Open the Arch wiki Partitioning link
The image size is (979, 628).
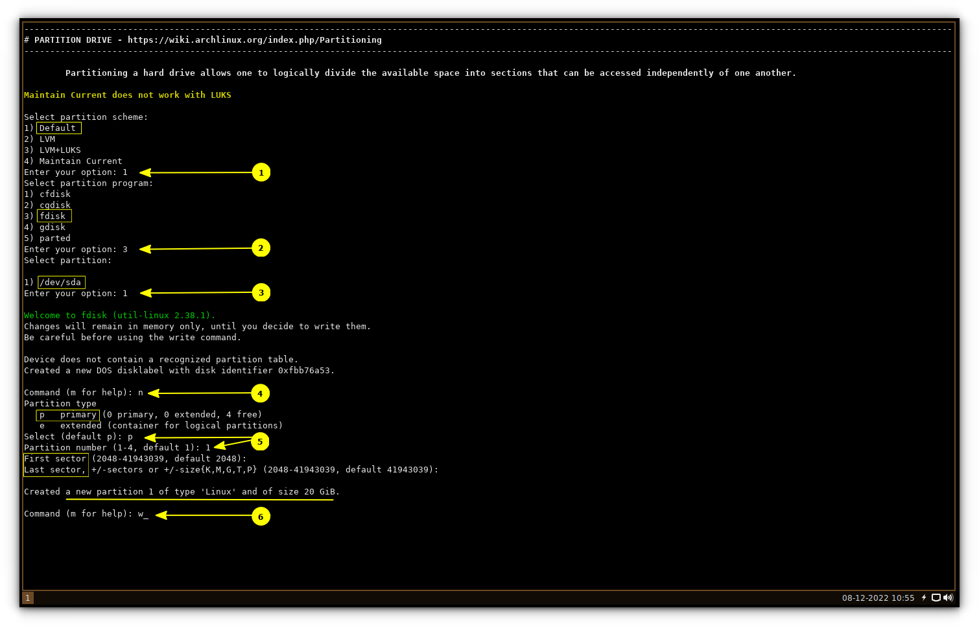point(255,40)
